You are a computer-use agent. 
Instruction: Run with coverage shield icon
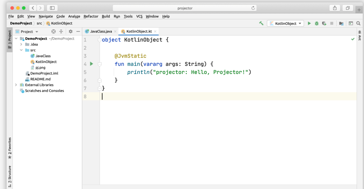(x=324, y=23)
